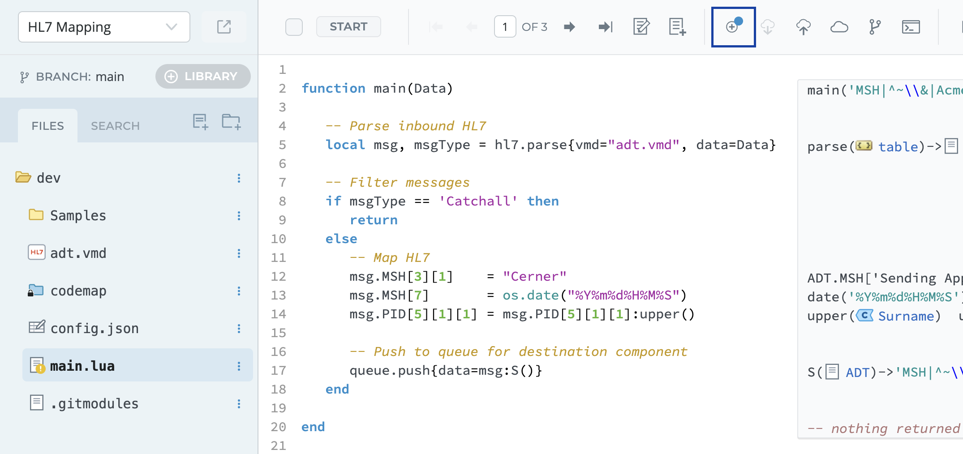This screenshot has height=454, width=963.
Task: Open the terminal console icon
Action: point(911,27)
